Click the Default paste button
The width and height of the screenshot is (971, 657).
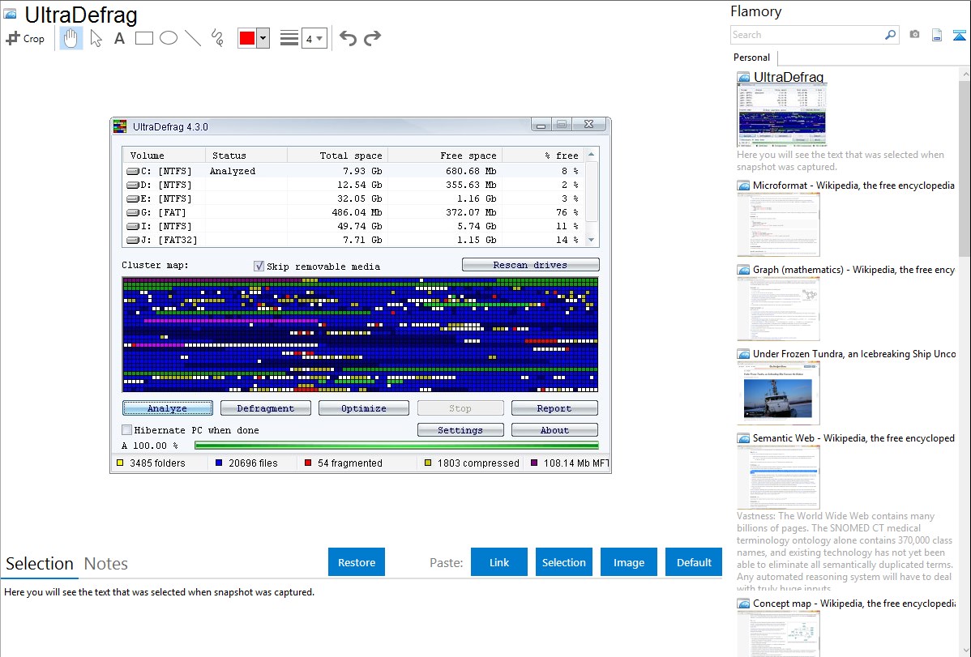[x=694, y=562]
